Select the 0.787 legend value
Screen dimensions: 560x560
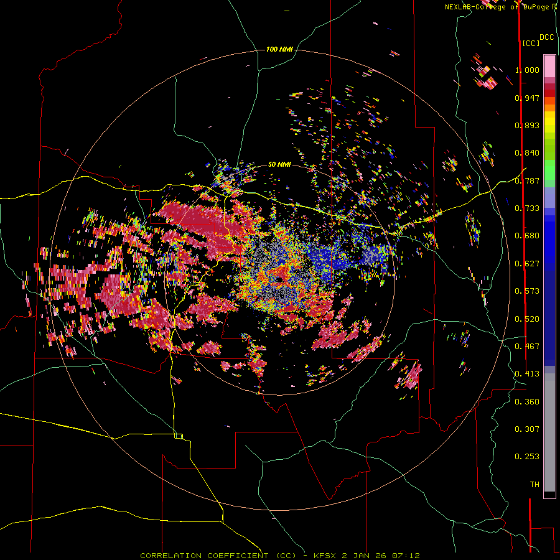pos(527,180)
